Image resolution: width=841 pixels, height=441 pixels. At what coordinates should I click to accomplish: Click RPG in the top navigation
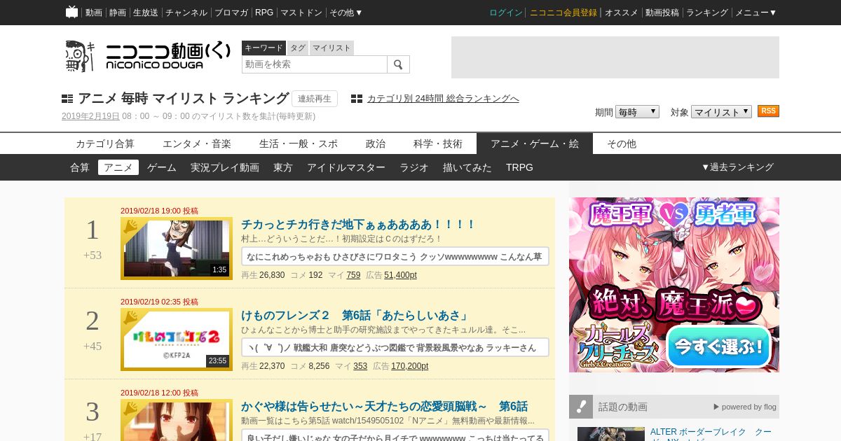pyautogui.click(x=264, y=13)
